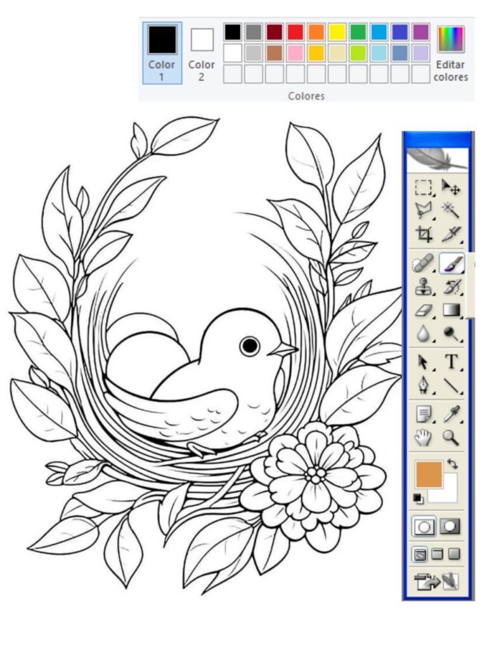Pick the lime green palette swatch
This screenshot has height=650, width=487.
tap(358, 53)
